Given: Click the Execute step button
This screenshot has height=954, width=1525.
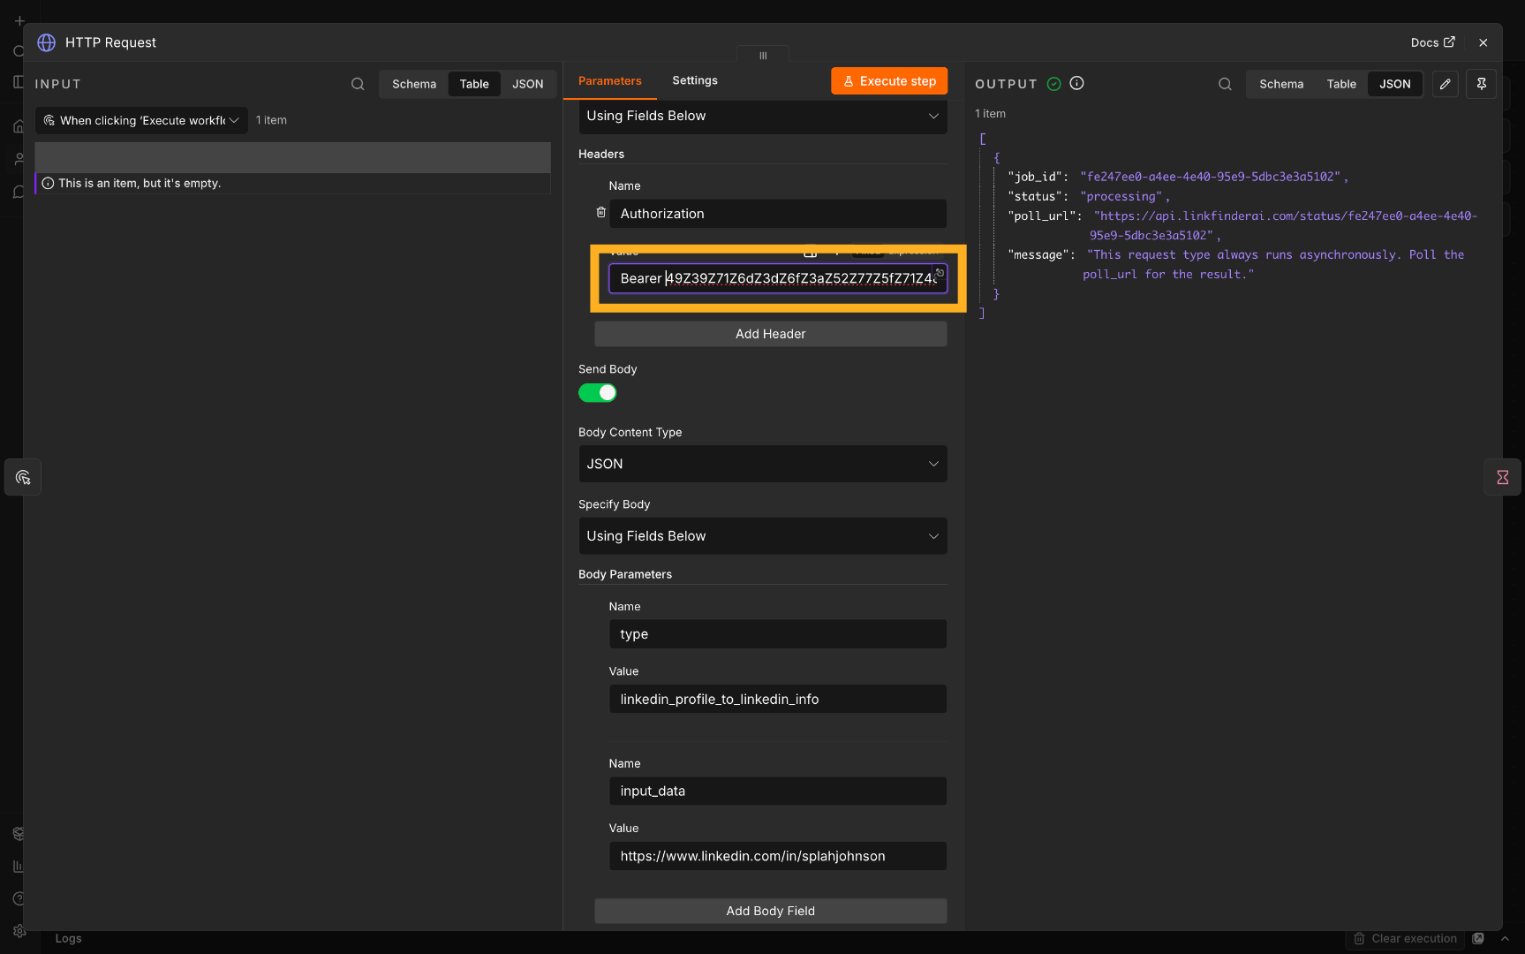Looking at the screenshot, I should 889,81.
